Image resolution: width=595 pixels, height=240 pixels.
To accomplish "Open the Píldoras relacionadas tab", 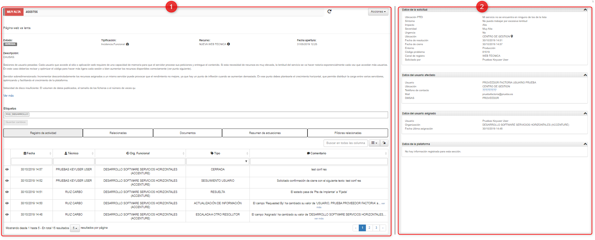I will click(348, 133).
